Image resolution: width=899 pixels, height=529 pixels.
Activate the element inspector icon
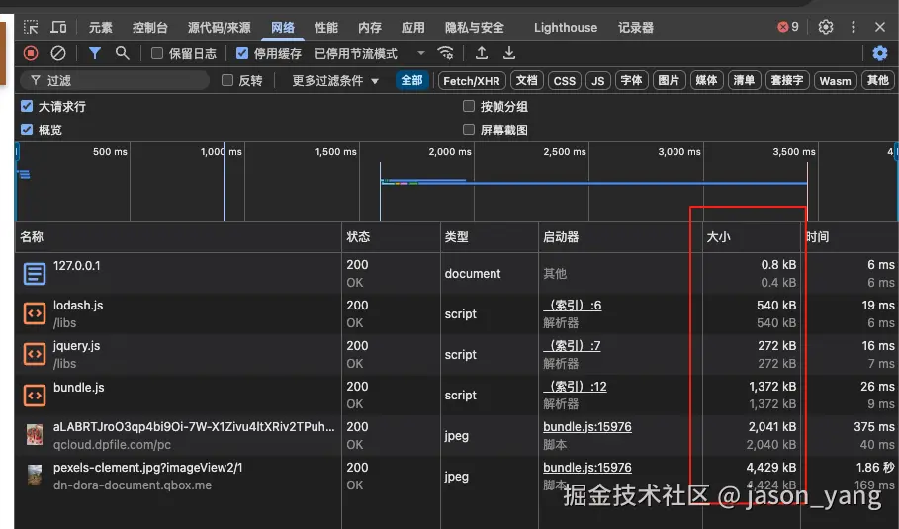point(31,27)
